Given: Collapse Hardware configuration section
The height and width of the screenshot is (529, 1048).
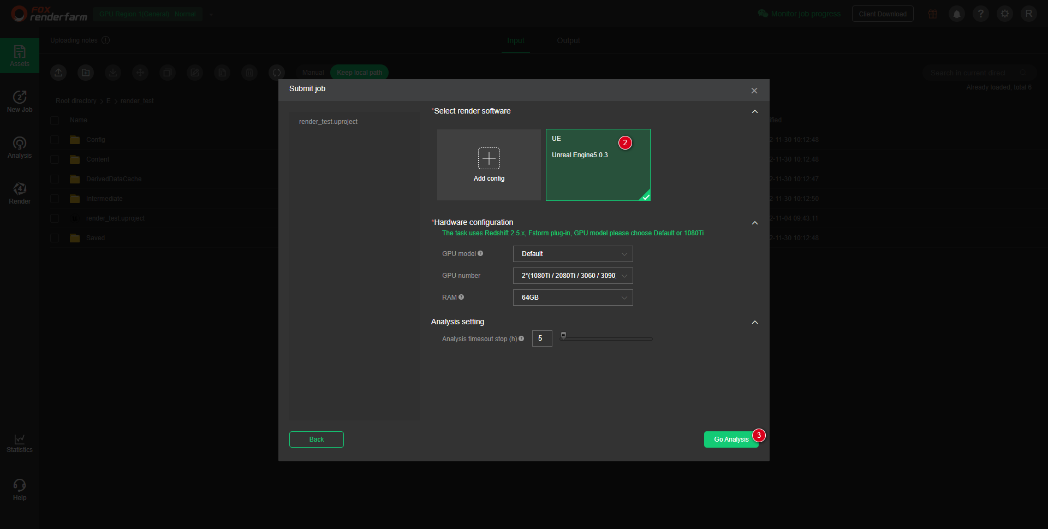Looking at the screenshot, I should [x=755, y=223].
